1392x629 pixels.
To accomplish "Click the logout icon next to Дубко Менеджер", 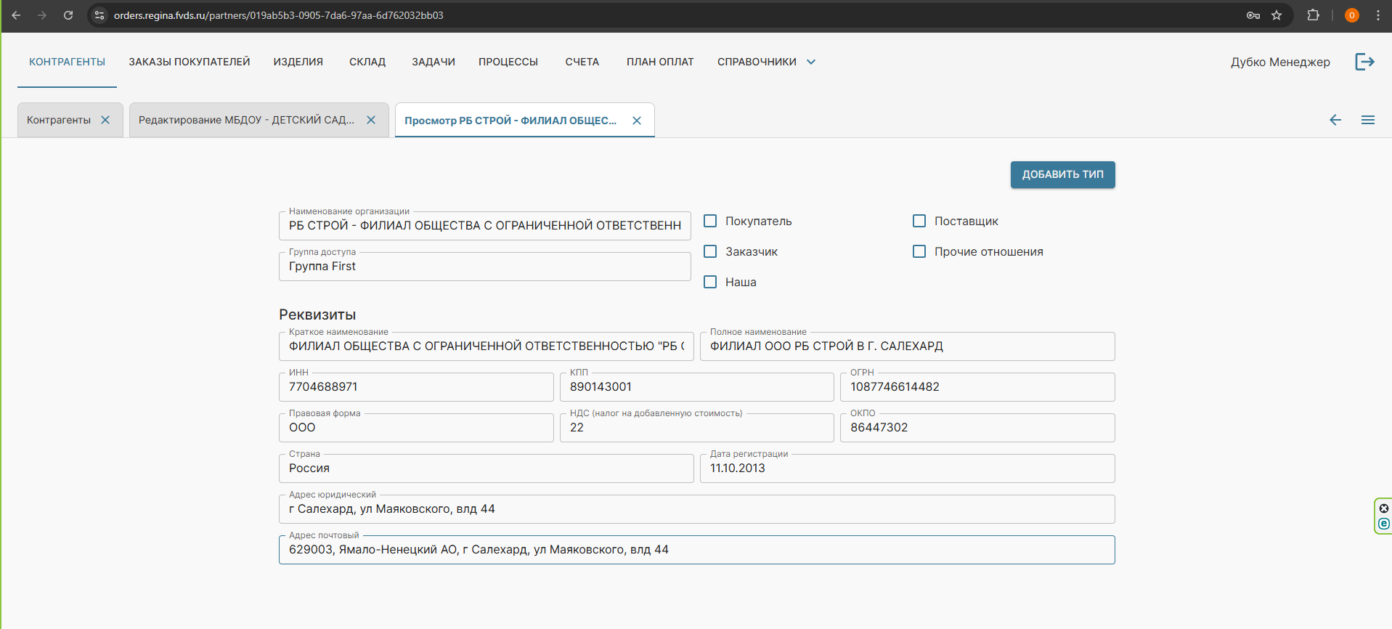I will [1364, 62].
